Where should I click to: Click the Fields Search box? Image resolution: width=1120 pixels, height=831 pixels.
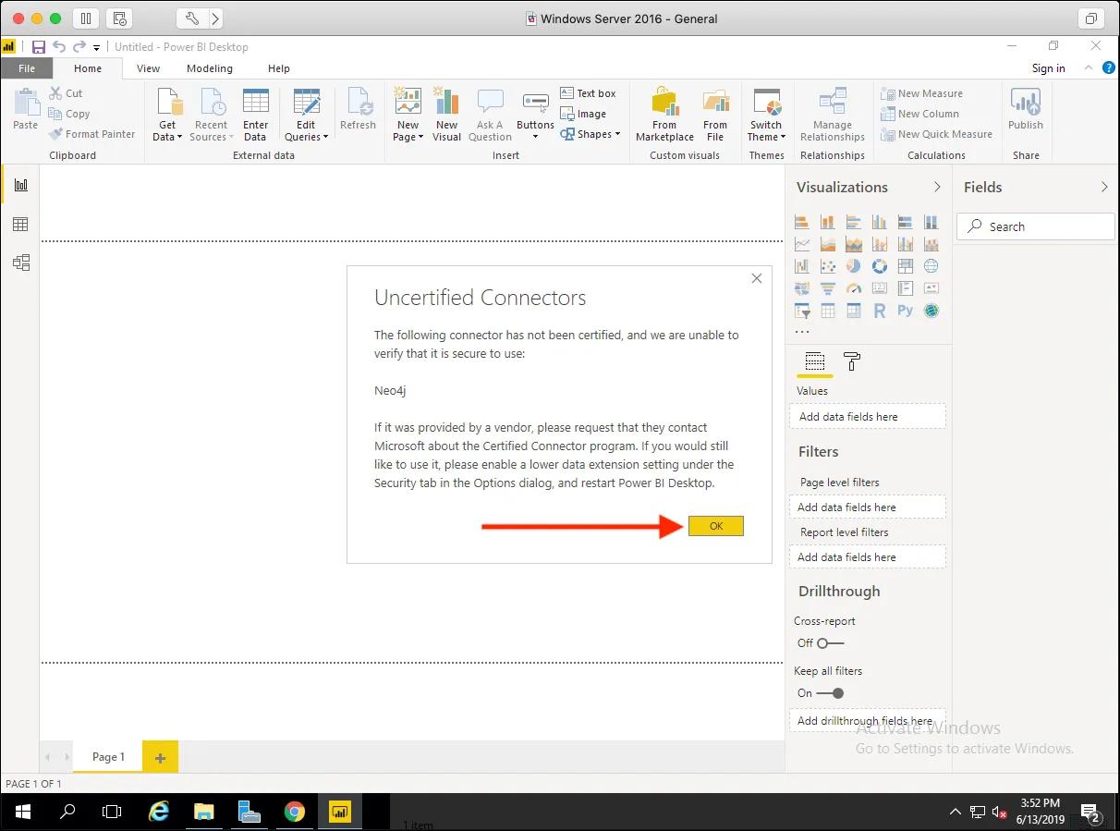point(1035,226)
